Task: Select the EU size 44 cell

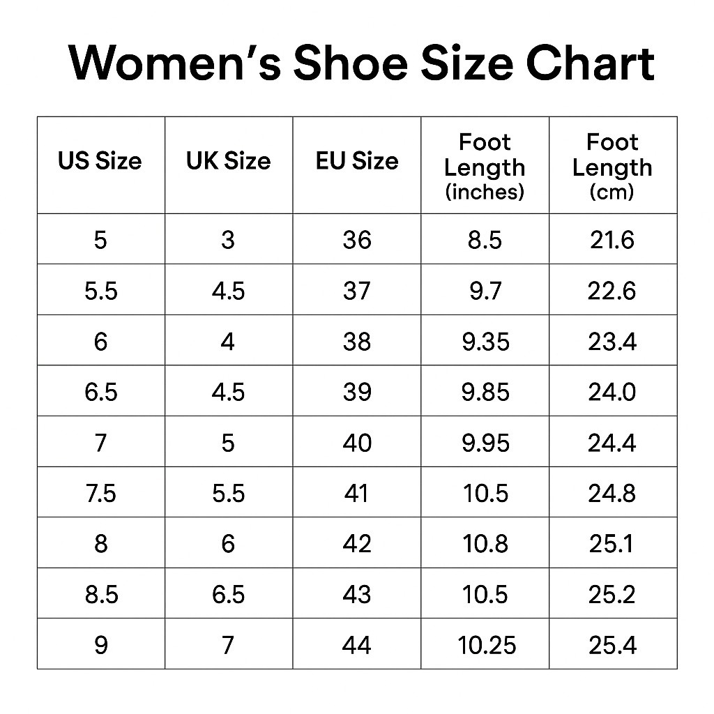Action: point(356,646)
